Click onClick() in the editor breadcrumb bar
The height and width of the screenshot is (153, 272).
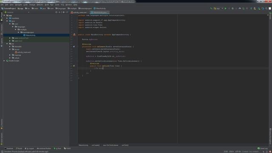tap(125, 145)
